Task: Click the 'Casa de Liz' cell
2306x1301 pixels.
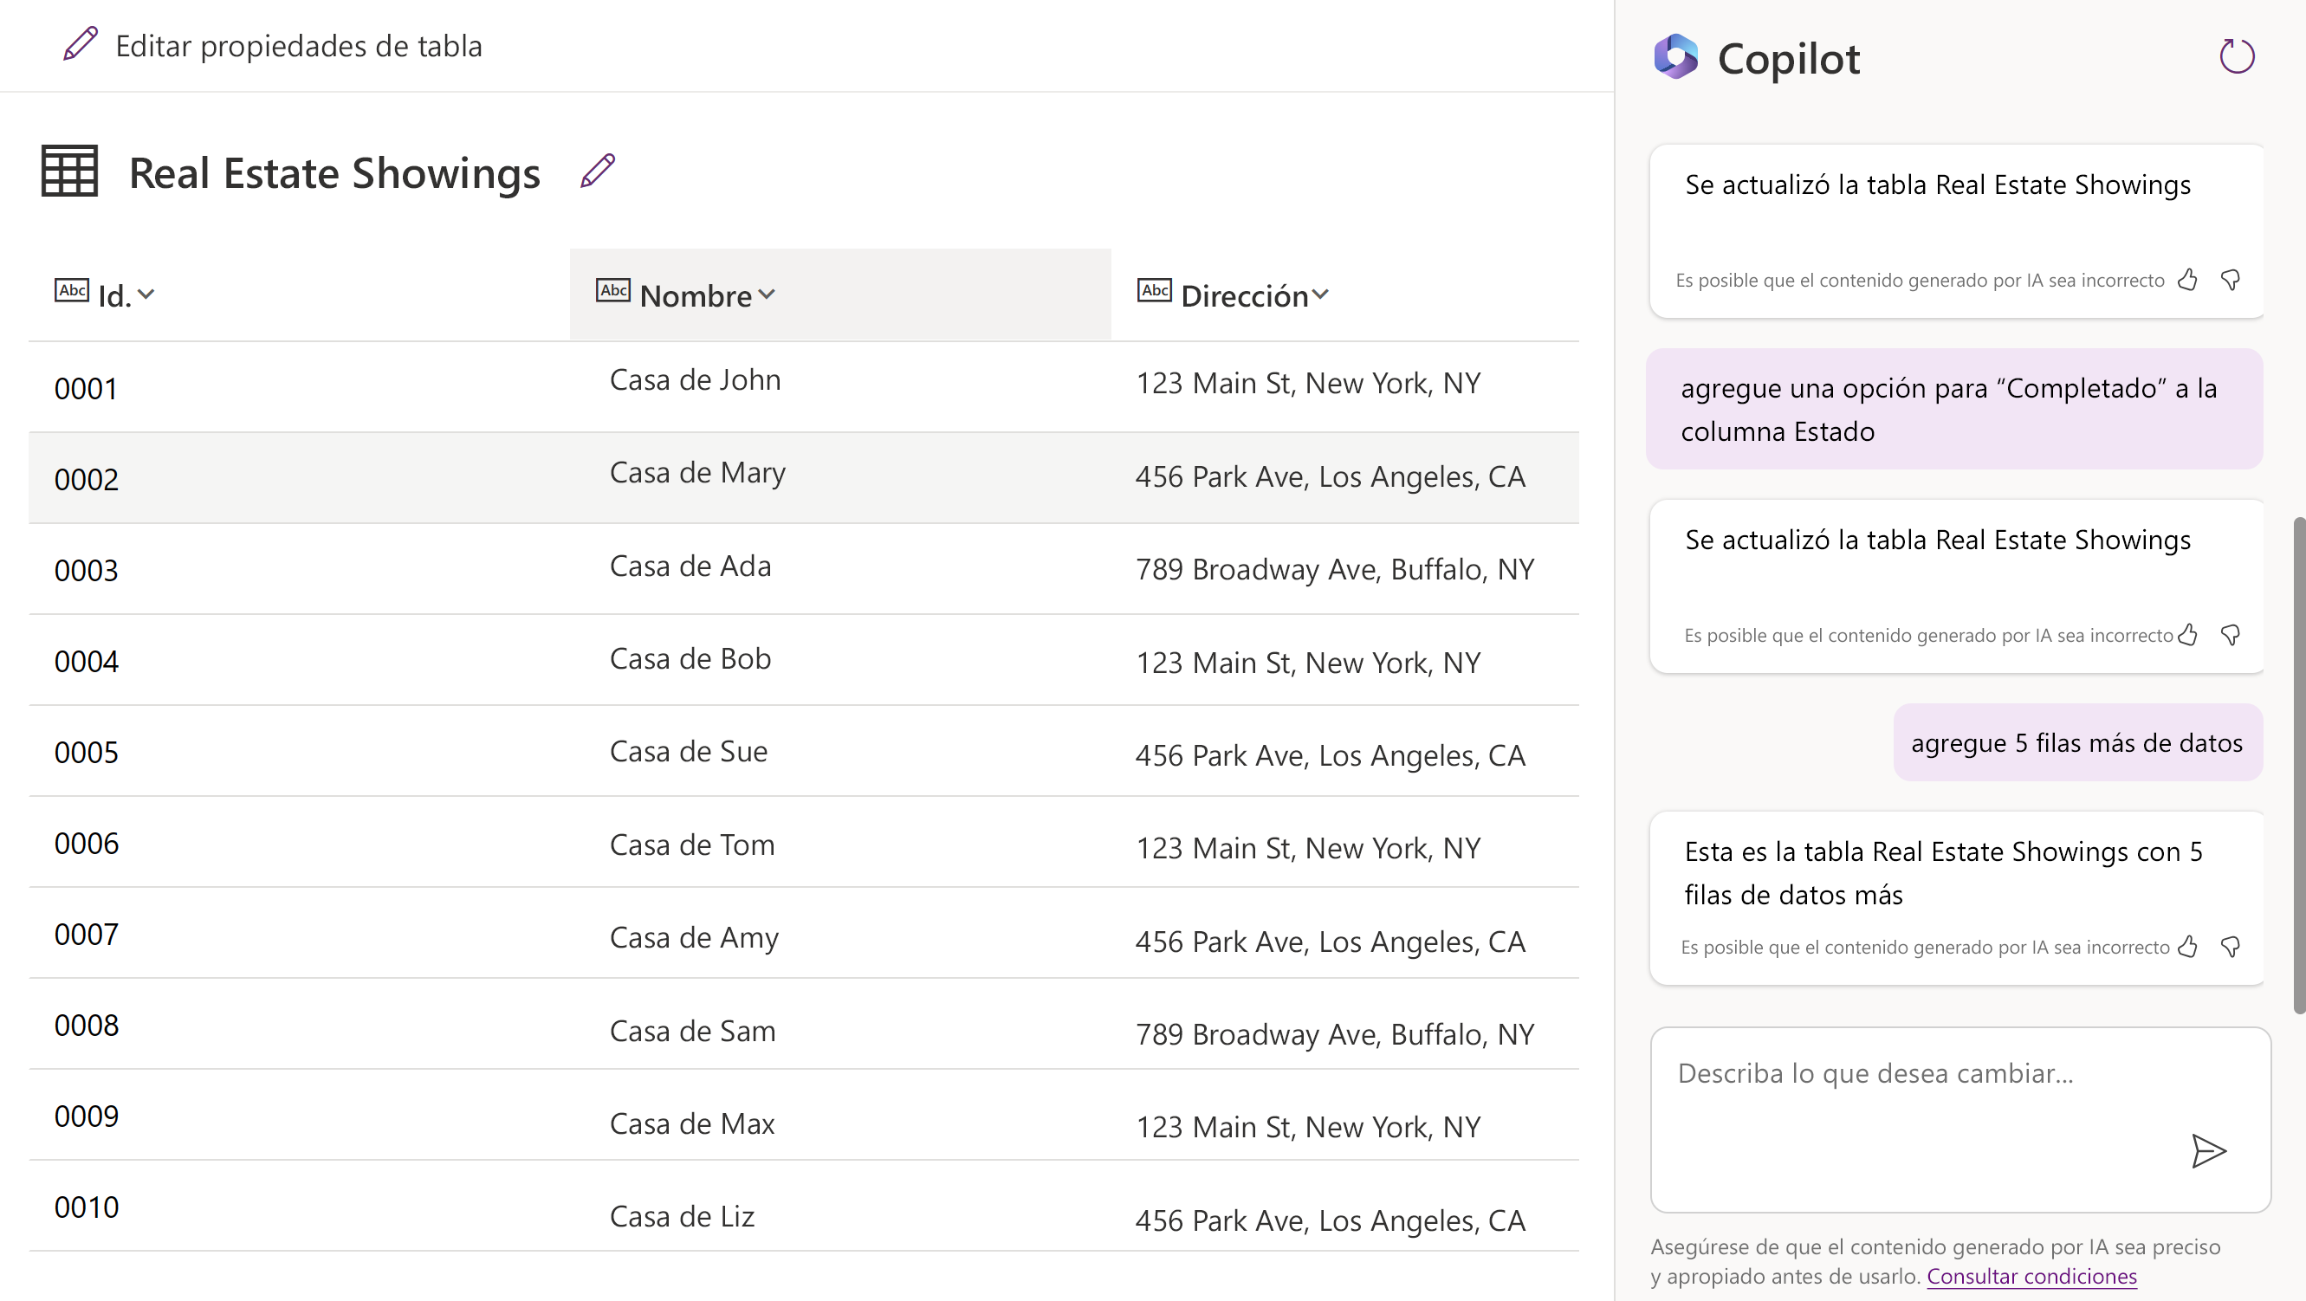Action: click(681, 1217)
